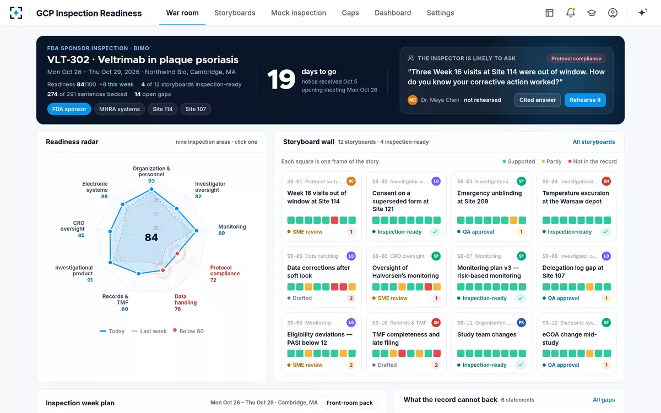Image resolution: width=661 pixels, height=413 pixels.
Task: Open the user account icon
Action: [x=613, y=13]
